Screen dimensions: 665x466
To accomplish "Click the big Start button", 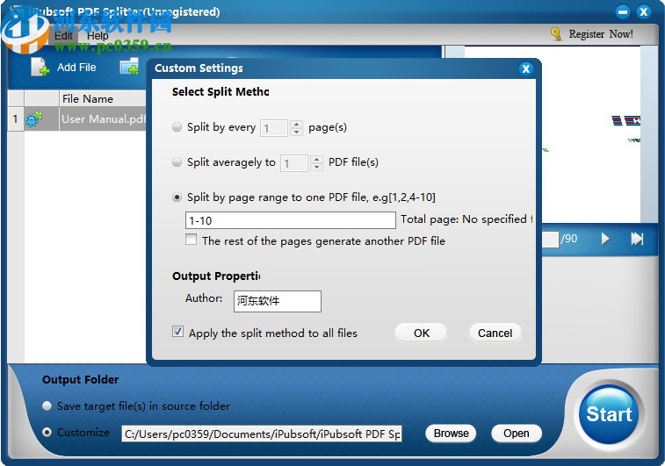I will (x=609, y=414).
